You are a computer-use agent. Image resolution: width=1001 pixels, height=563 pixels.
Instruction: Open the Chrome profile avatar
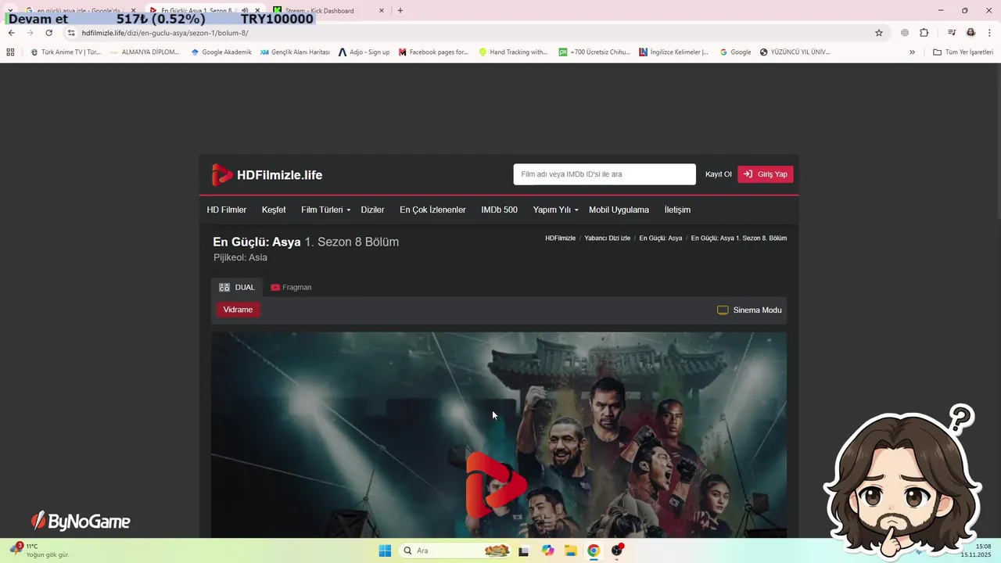click(971, 33)
